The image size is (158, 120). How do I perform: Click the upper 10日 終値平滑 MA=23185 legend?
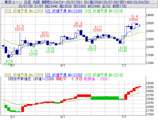pyautogui.click(x=104, y=11)
